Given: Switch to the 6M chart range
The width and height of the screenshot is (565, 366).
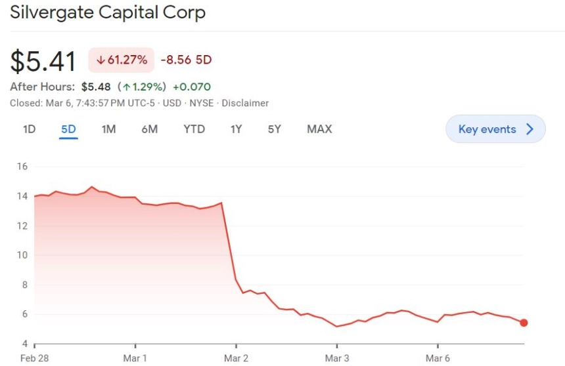Looking at the screenshot, I should [150, 129].
